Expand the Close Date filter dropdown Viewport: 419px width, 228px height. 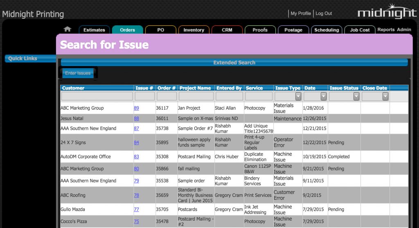coord(385,96)
